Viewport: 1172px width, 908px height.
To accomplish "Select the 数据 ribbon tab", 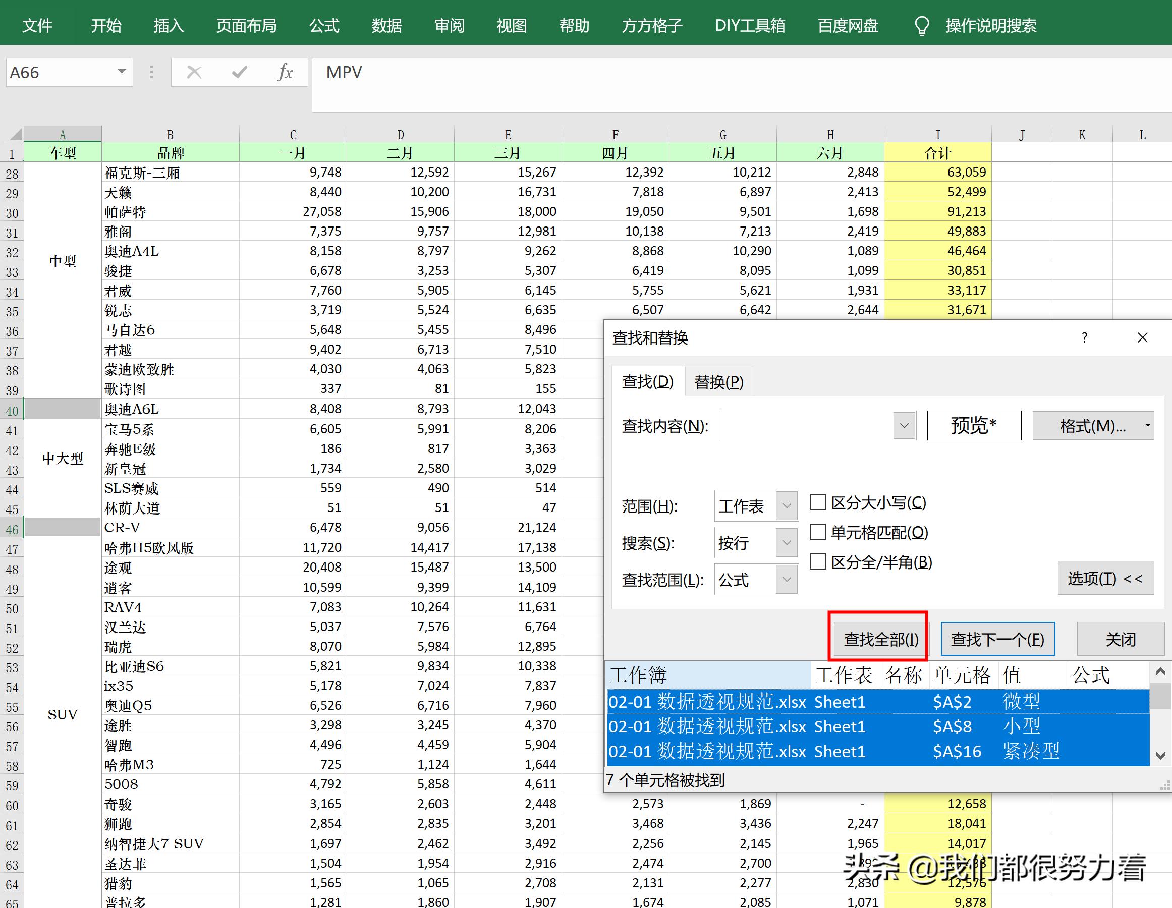I will tap(386, 24).
